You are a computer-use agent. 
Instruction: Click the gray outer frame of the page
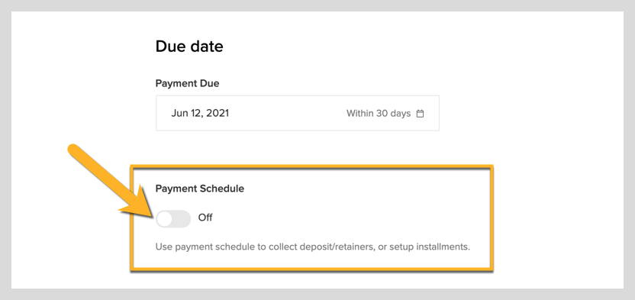pyautogui.click(x=317, y=5)
